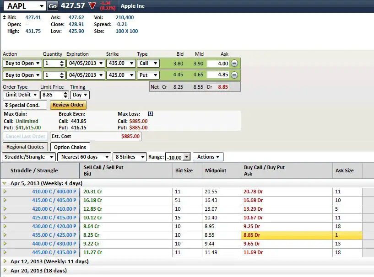Viewport: 374px width, 277px height.
Task: Open the Actions menu
Action: [208, 157]
